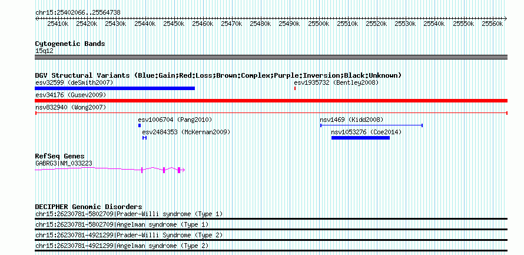The image size is (524, 255).
Task: Select the small red esv1935732 variant mark
Action: (295, 88)
